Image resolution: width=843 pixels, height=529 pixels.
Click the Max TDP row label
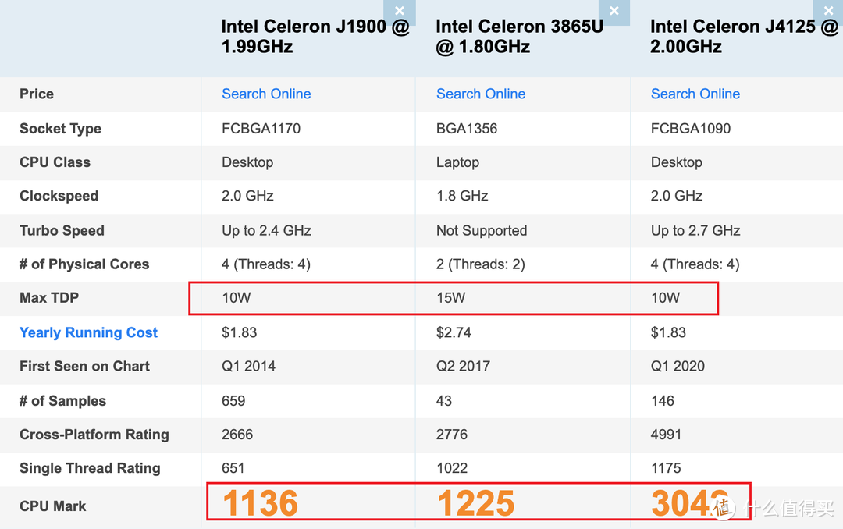pyautogui.click(x=49, y=297)
